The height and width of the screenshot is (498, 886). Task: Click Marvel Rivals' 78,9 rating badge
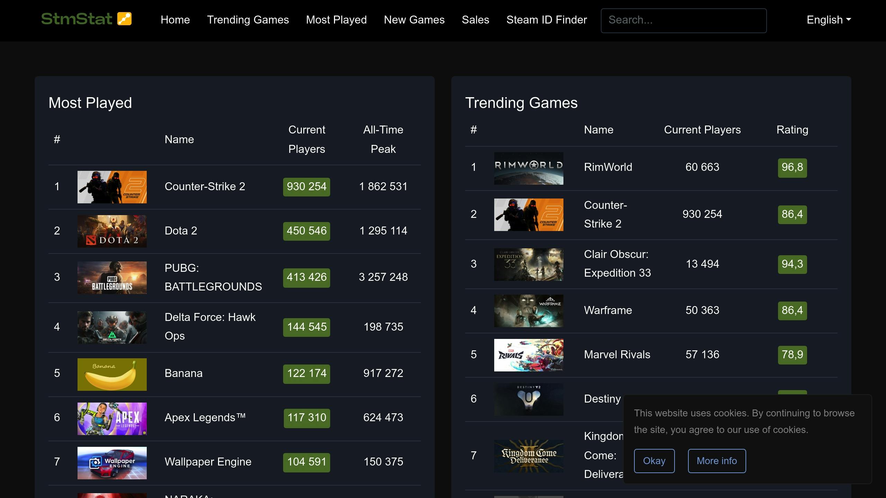coord(792,355)
